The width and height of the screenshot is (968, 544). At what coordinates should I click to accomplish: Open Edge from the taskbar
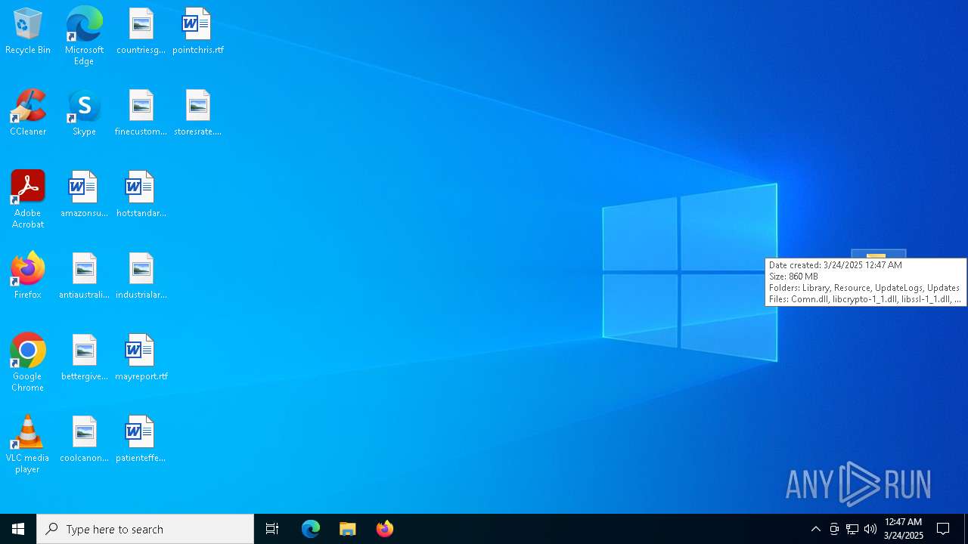point(311,529)
